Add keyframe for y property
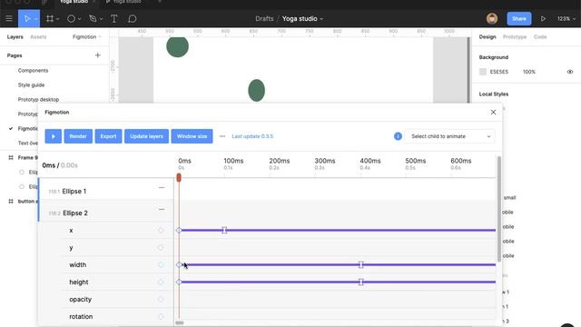This screenshot has width=581, height=327. click(161, 248)
